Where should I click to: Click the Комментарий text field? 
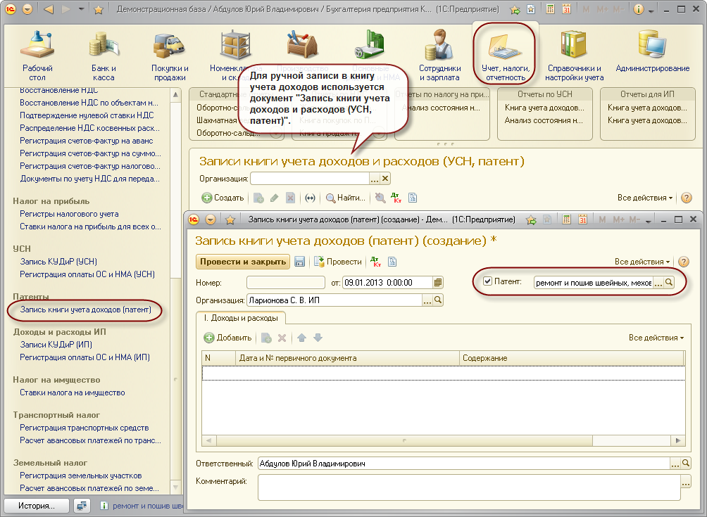[469, 487]
